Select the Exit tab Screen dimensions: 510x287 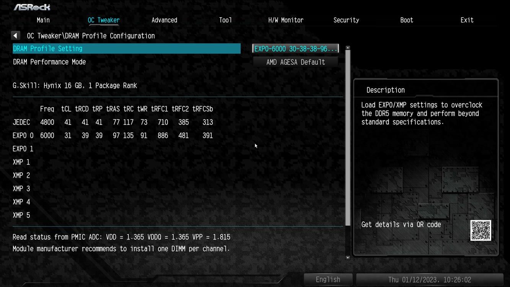467,20
